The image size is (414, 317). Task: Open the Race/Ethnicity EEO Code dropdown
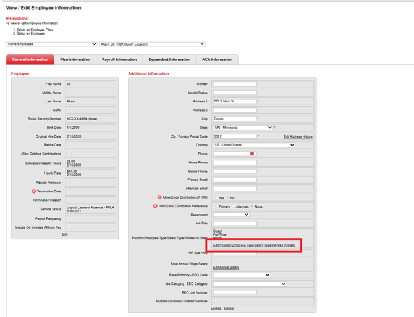tap(242, 275)
